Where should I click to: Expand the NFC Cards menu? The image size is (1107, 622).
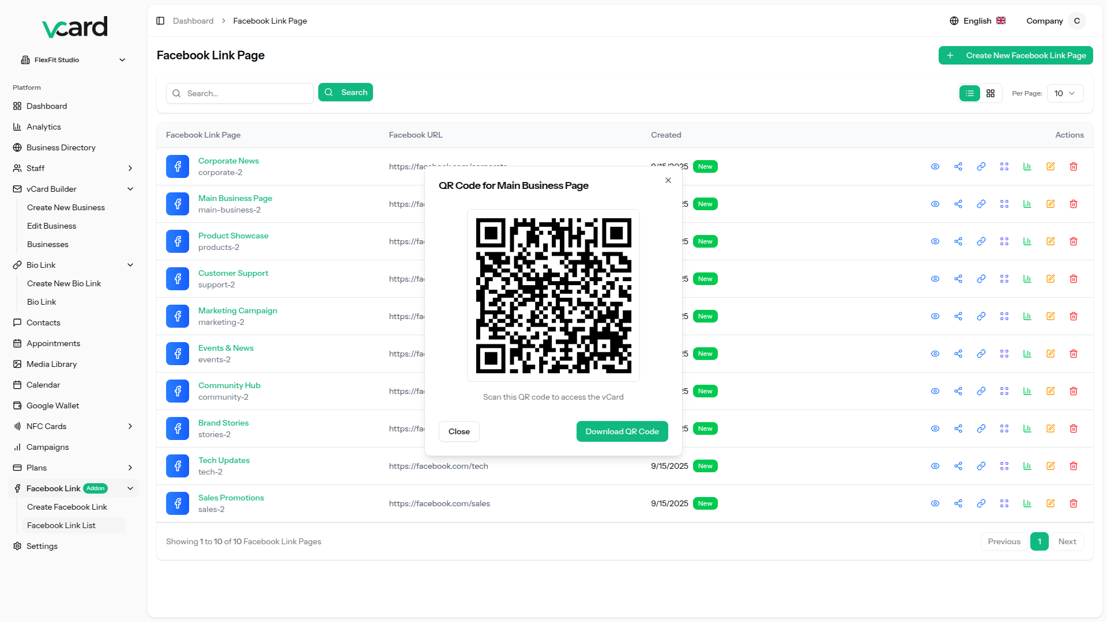click(73, 426)
